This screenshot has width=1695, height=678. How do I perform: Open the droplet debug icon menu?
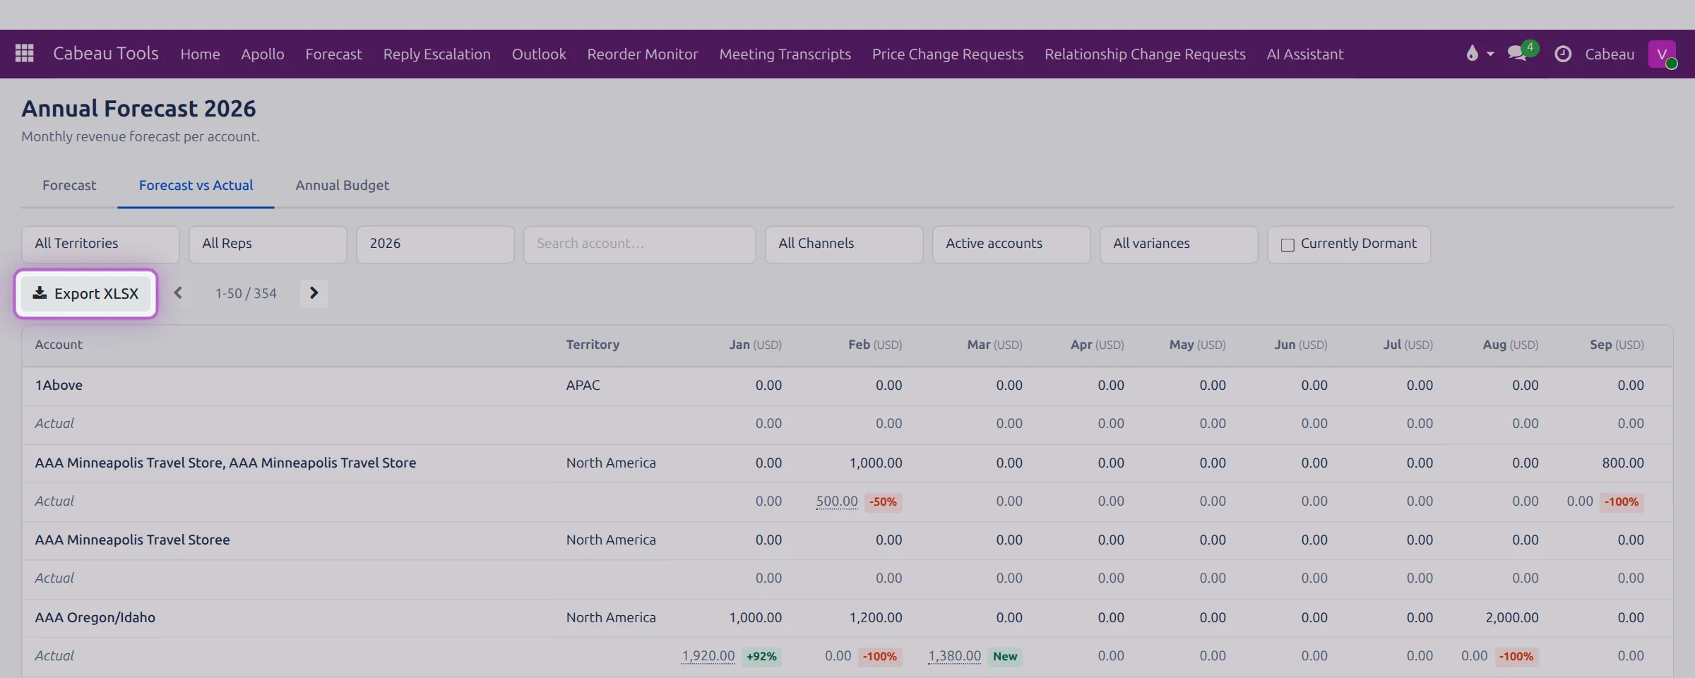pyautogui.click(x=1480, y=54)
